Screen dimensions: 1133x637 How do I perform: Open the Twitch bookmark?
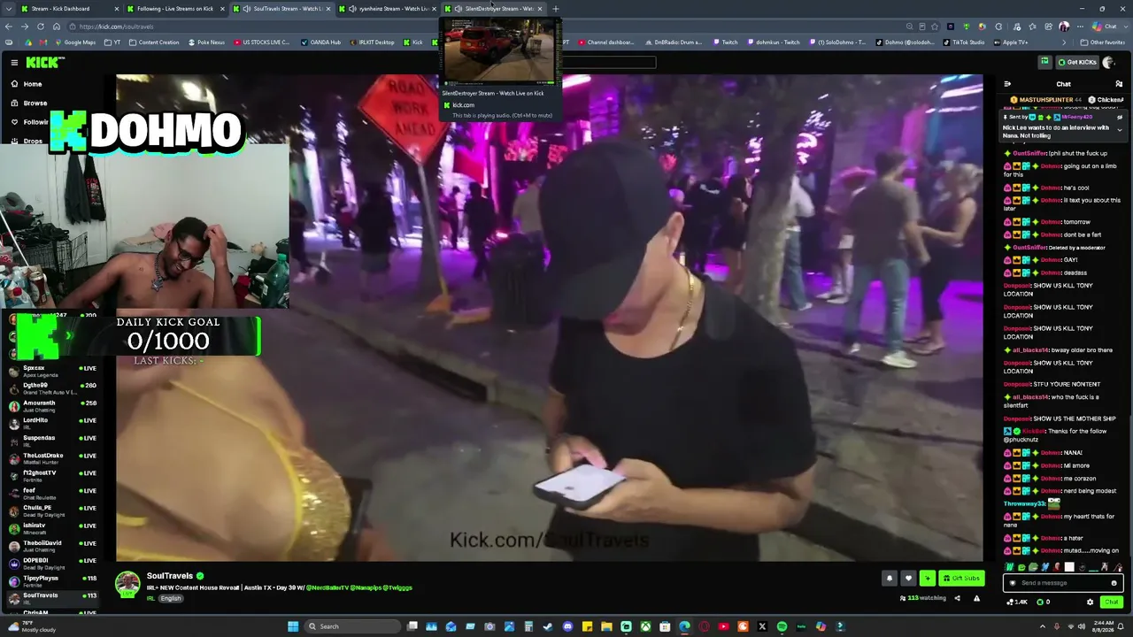click(x=724, y=42)
